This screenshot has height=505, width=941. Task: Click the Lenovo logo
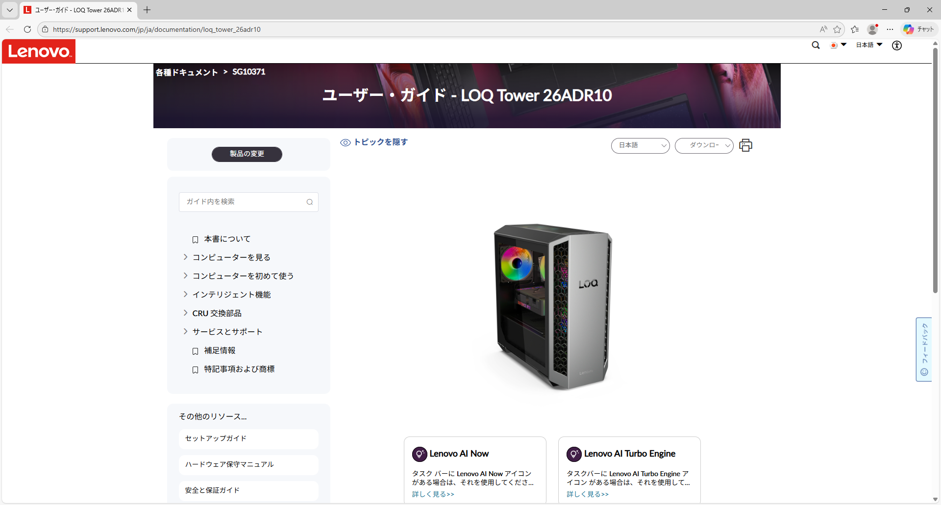pyautogui.click(x=39, y=51)
